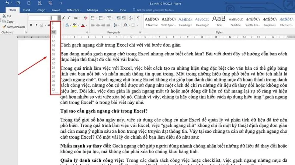
Task: Click in the font size input box
Action: pyautogui.click(x=54, y=18)
